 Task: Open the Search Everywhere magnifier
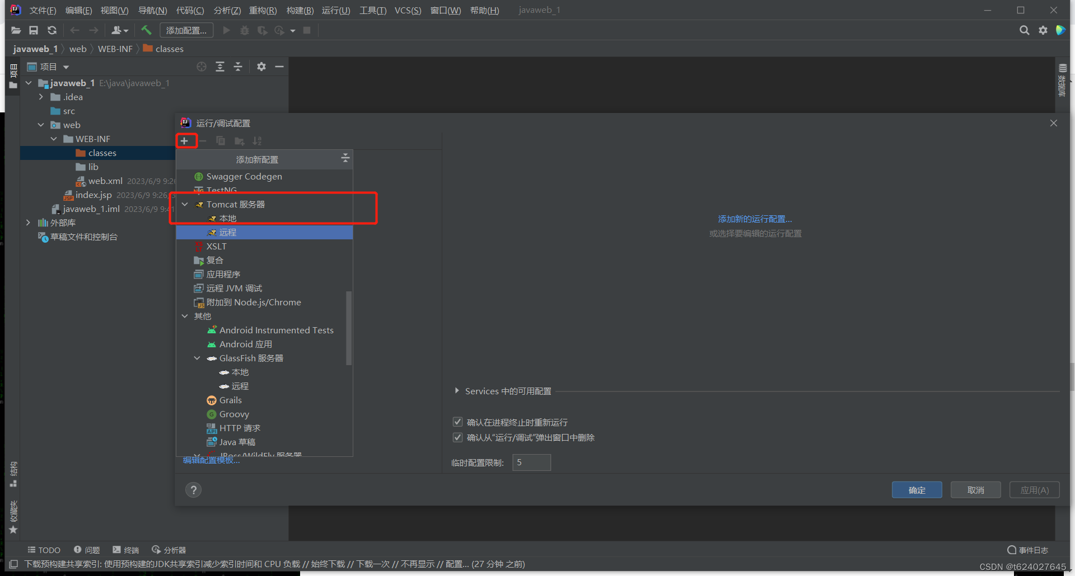point(1024,30)
